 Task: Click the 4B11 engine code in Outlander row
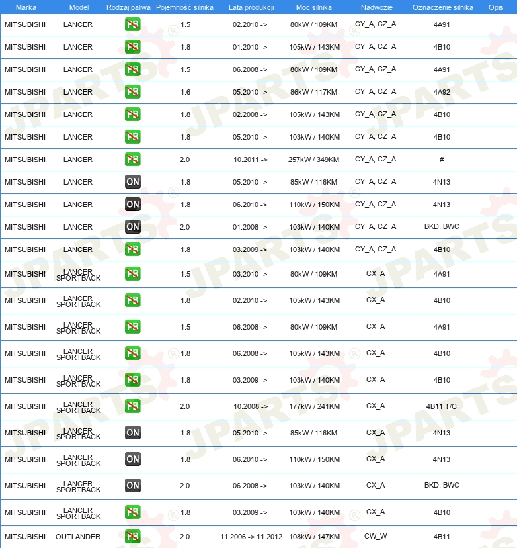[442, 537]
